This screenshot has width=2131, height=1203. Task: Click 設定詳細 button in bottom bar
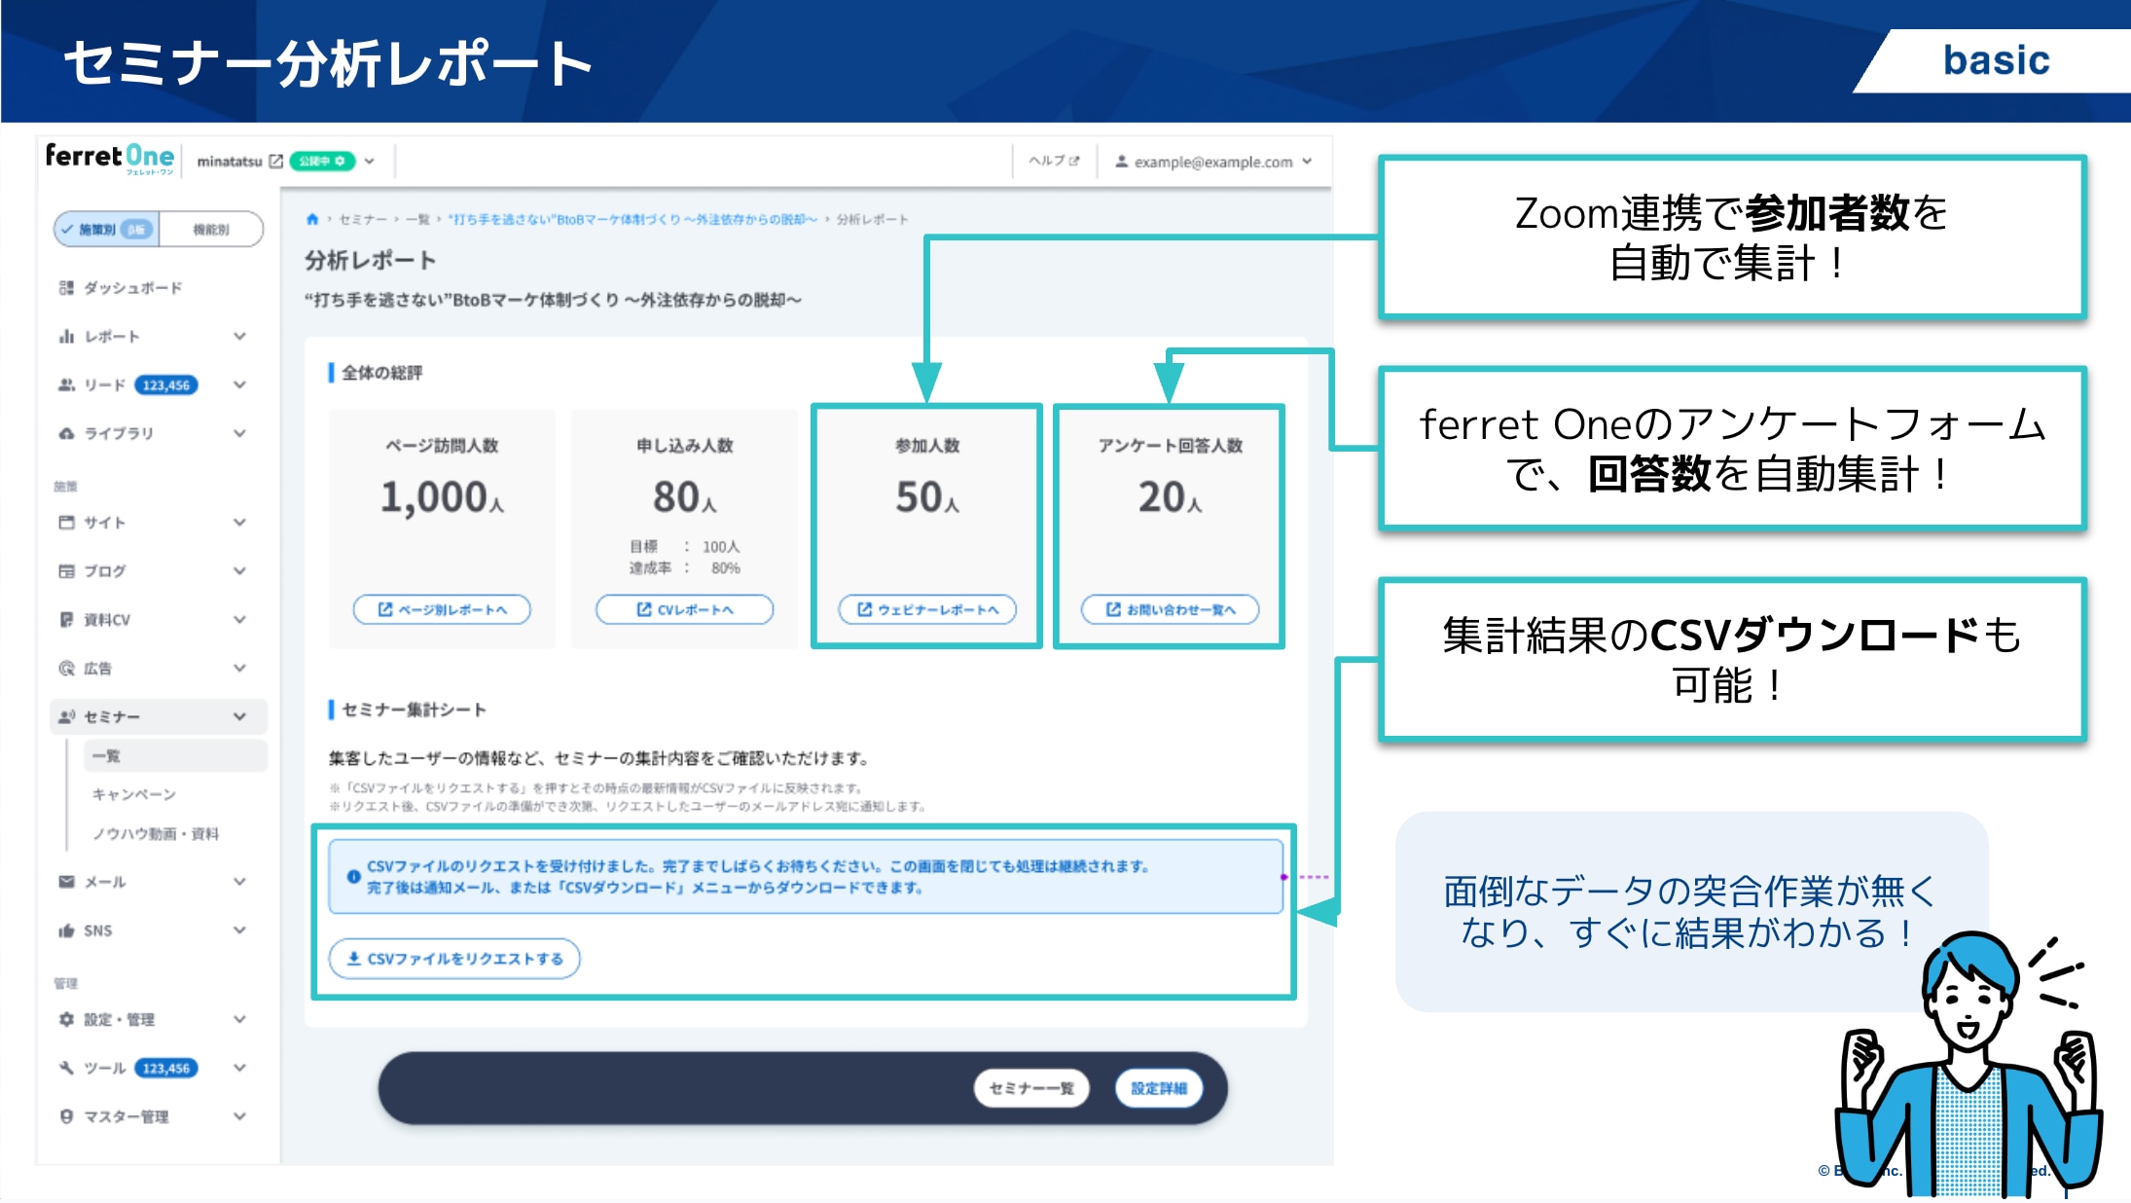tap(1158, 1088)
